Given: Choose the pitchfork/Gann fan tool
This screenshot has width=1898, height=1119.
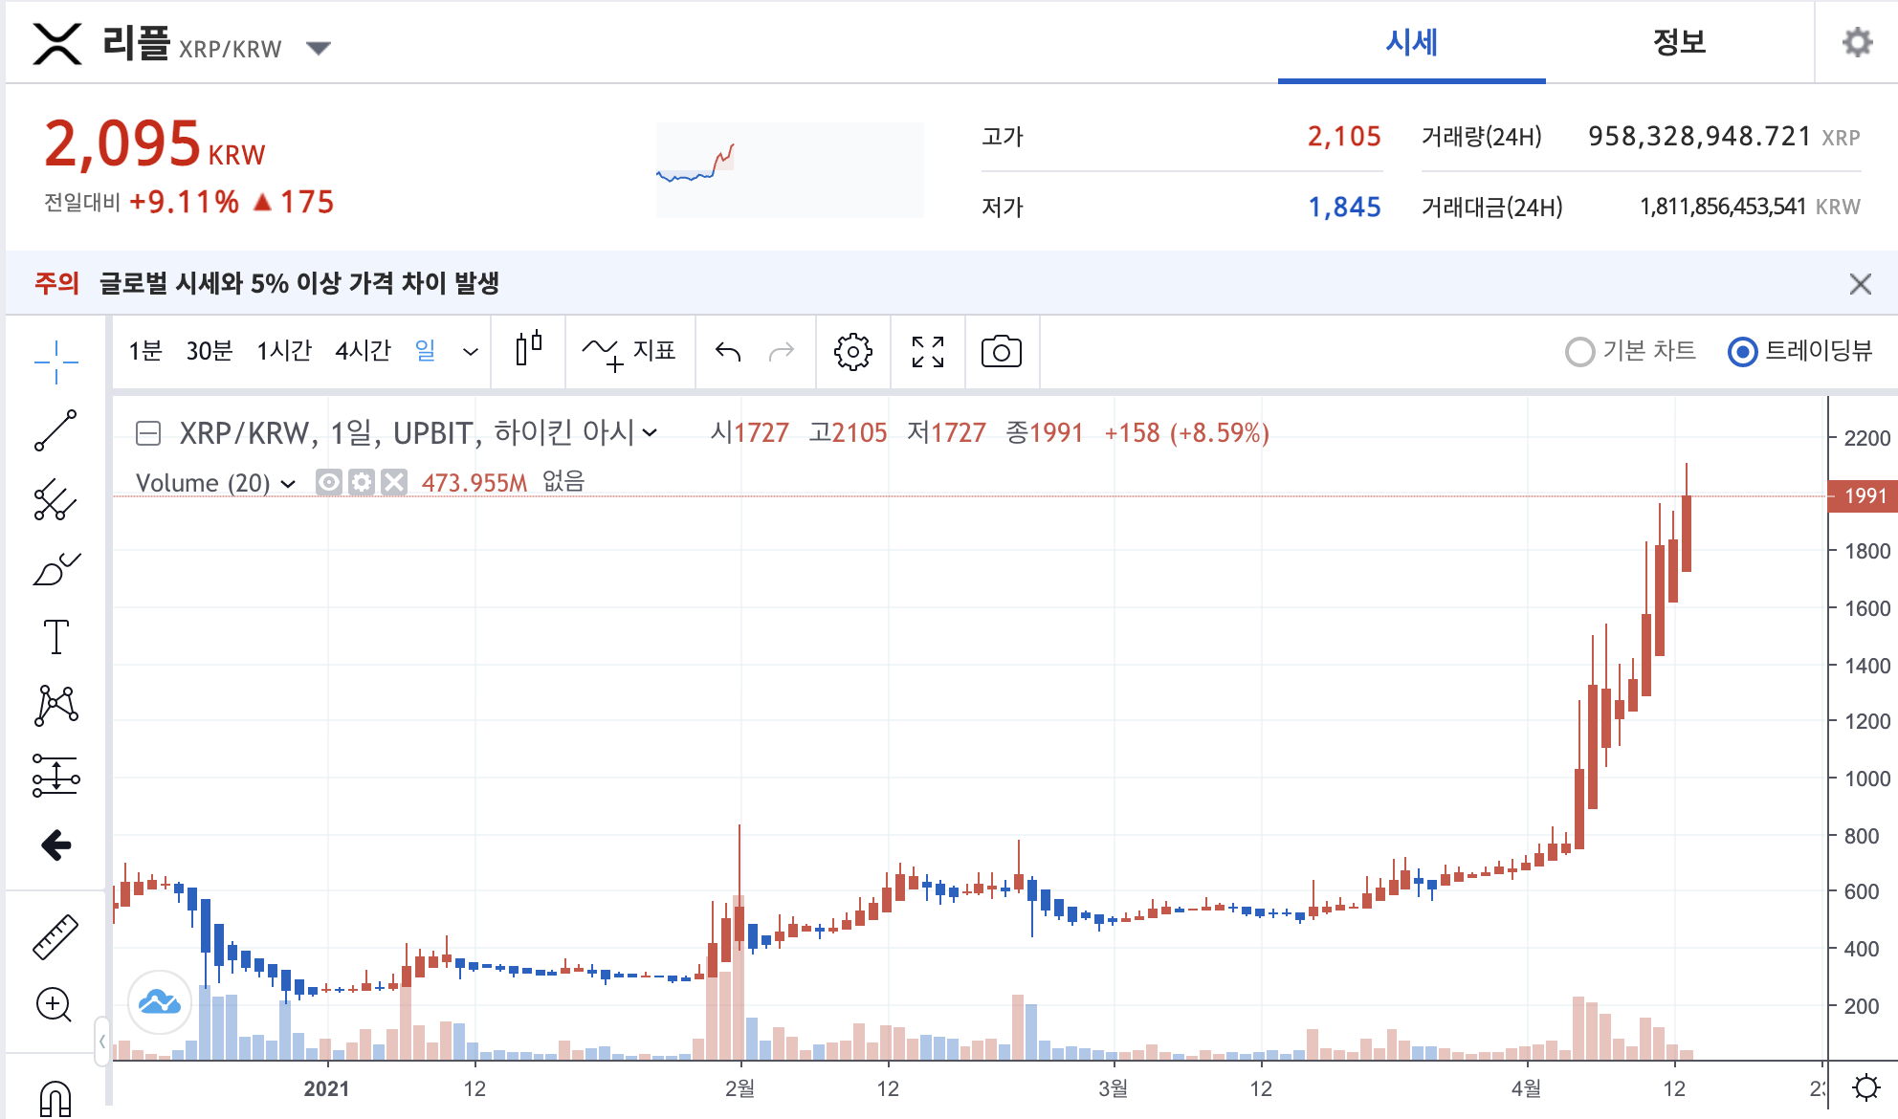Looking at the screenshot, I should click(55, 499).
